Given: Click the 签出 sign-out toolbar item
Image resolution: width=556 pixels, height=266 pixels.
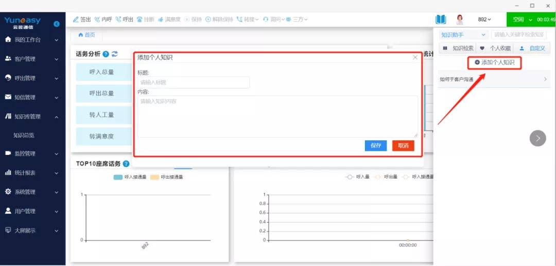Looking at the screenshot, I should coord(82,20).
